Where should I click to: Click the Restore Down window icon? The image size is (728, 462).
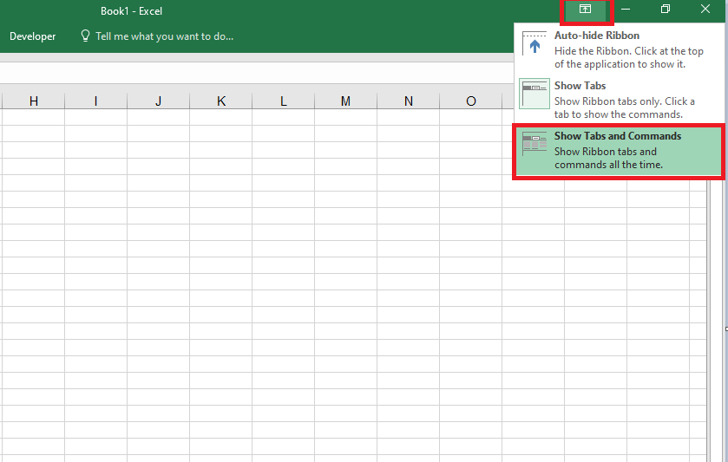point(666,10)
